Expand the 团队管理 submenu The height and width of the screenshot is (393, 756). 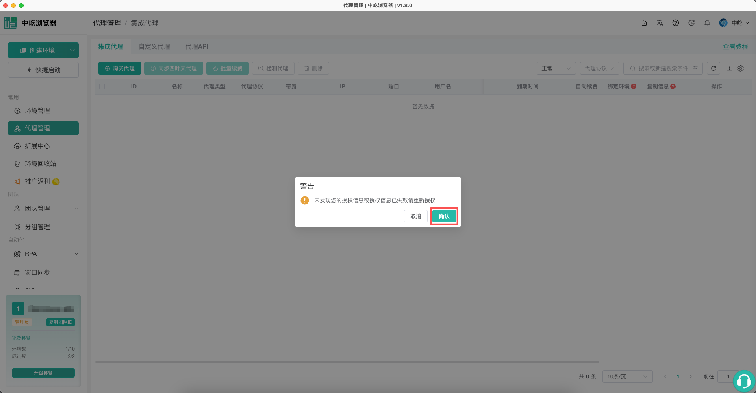43,208
